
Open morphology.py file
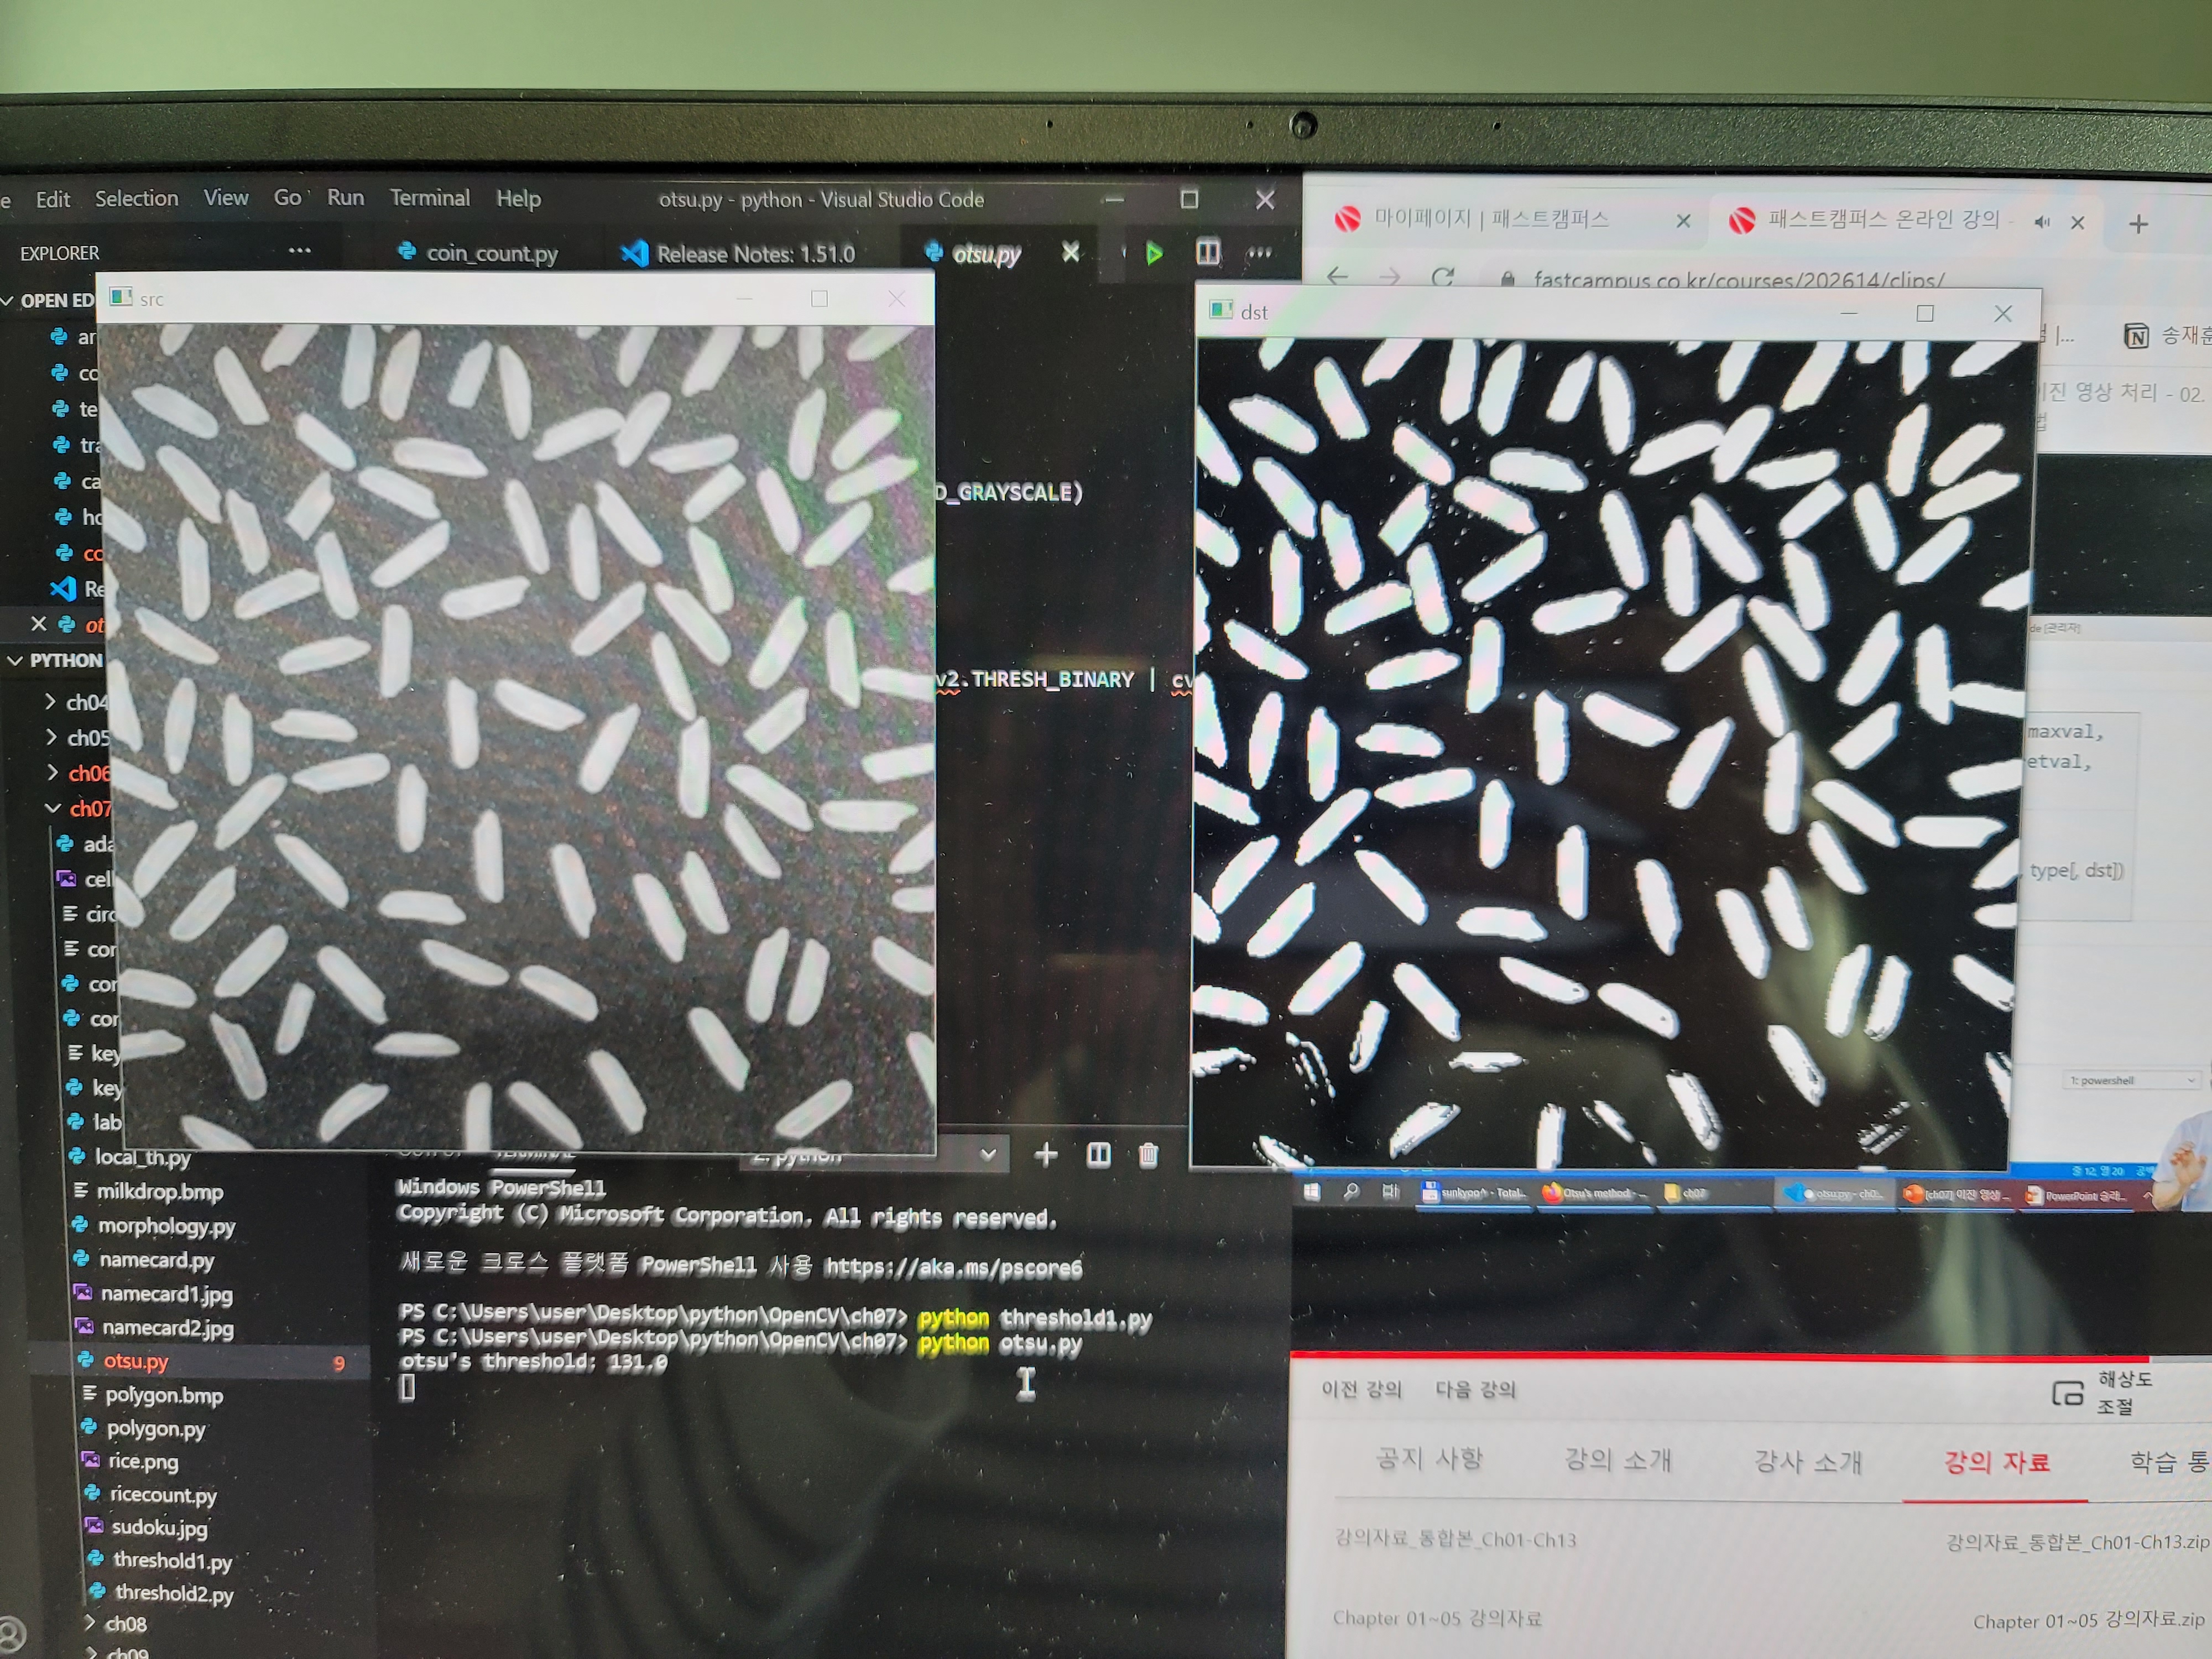click(x=153, y=1225)
